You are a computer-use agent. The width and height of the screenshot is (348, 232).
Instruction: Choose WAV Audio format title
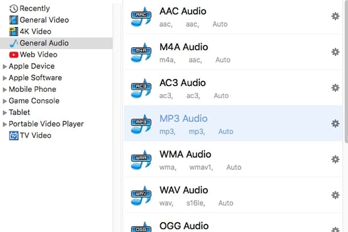184,190
